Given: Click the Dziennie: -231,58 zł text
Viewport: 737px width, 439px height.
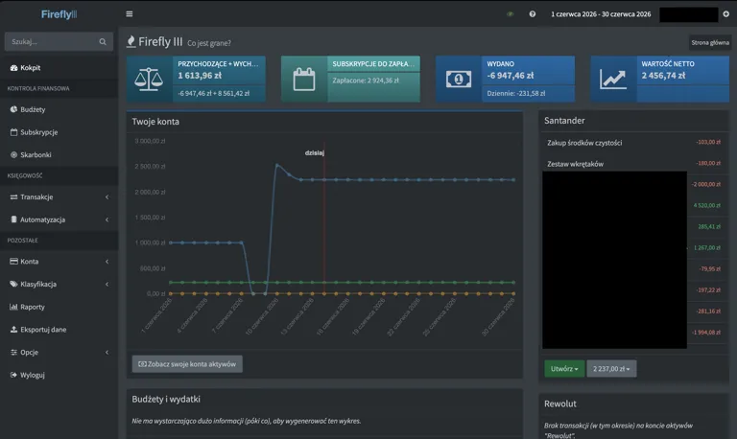Looking at the screenshot, I should pos(515,93).
